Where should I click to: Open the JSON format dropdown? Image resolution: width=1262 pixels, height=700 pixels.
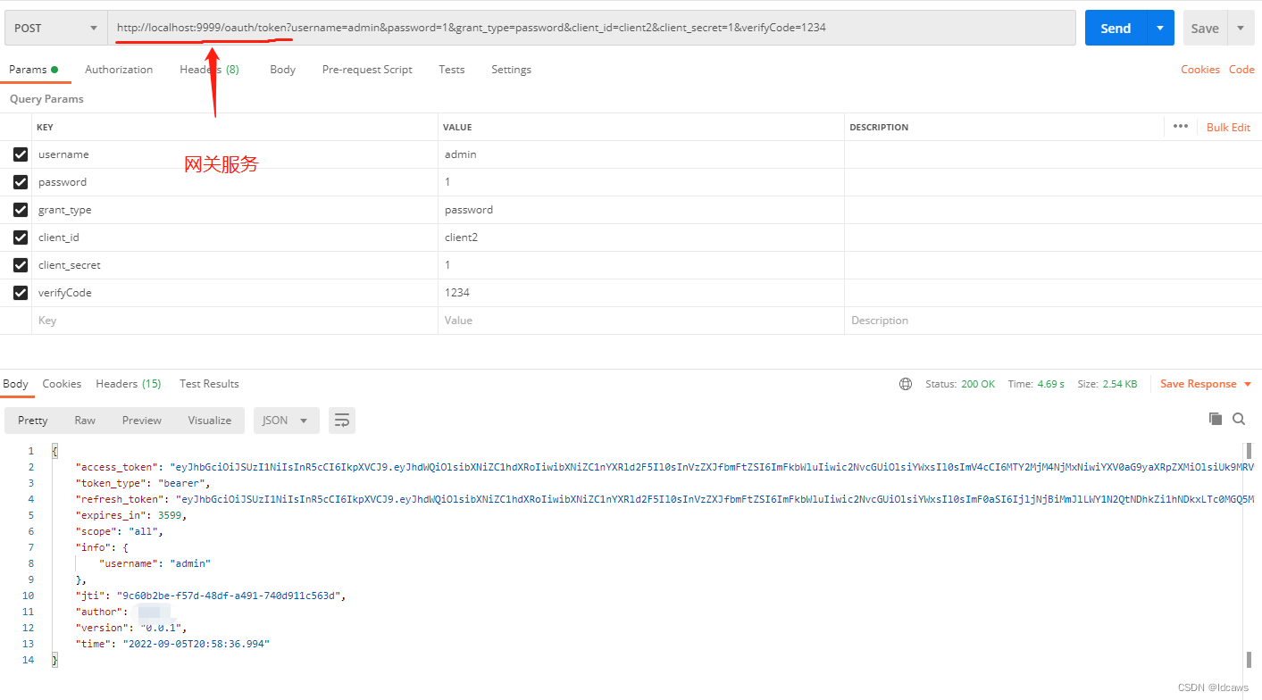[x=286, y=421]
